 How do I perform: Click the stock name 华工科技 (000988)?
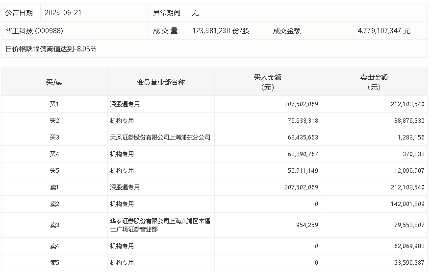click(x=34, y=31)
